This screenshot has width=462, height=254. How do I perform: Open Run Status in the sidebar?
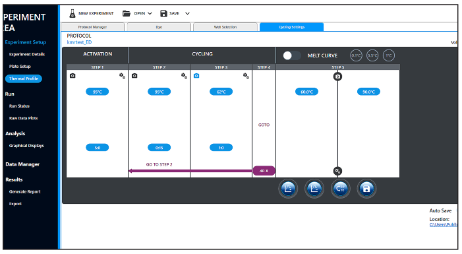pos(19,106)
